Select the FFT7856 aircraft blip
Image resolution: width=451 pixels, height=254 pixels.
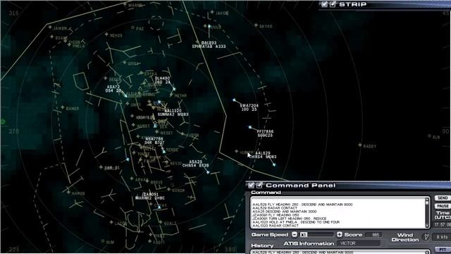tap(250, 127)
